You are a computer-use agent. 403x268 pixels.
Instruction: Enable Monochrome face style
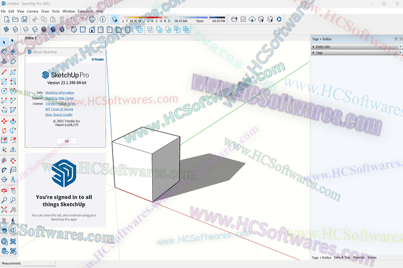(x=62, y=30)
